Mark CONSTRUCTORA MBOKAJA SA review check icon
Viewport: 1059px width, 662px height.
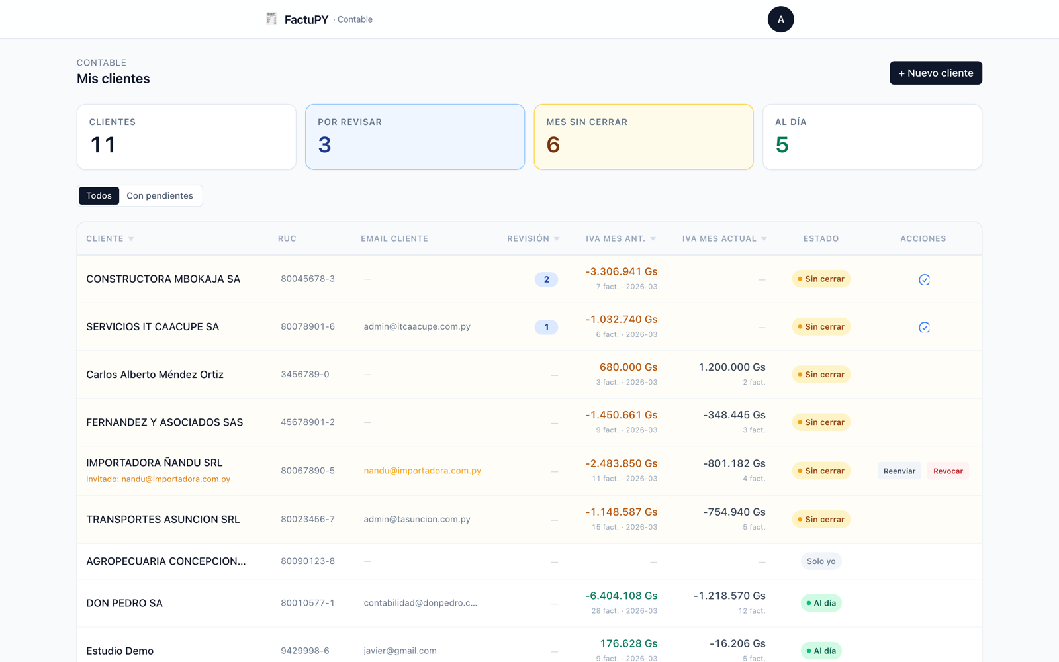[924, 279]
